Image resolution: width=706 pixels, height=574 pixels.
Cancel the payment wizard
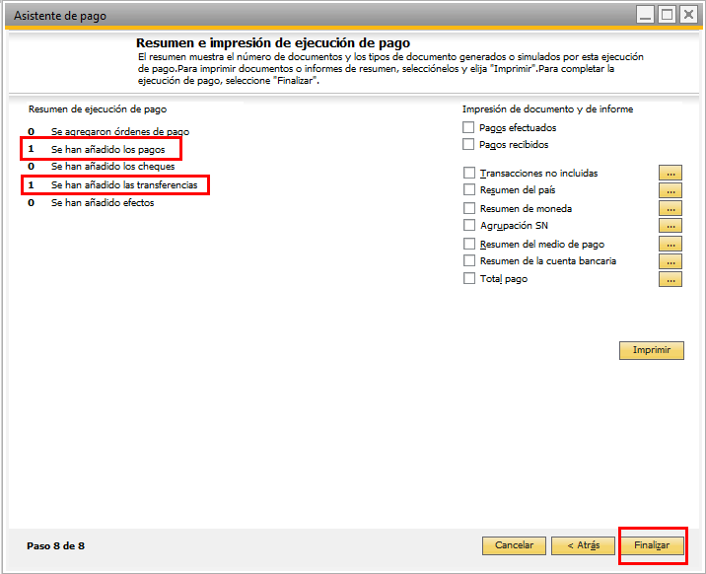point(514,545)
